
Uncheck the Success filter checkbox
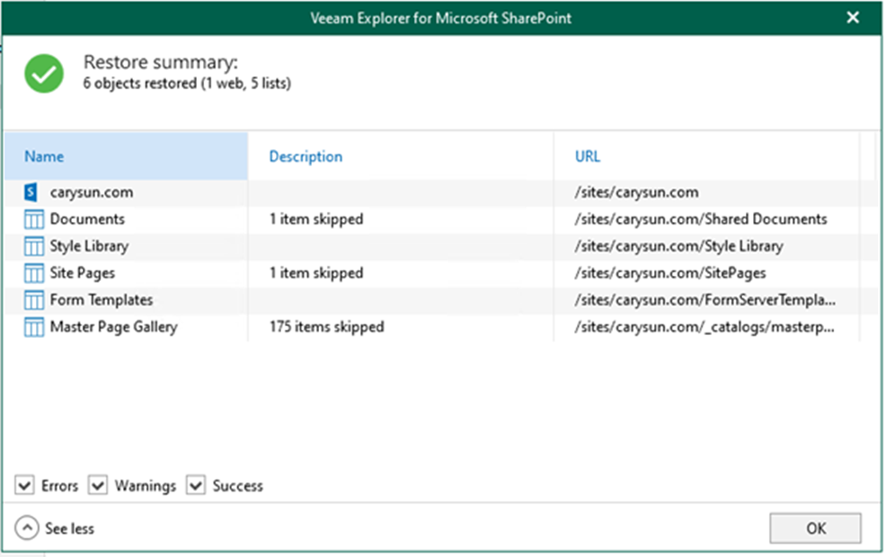point(196,485)
